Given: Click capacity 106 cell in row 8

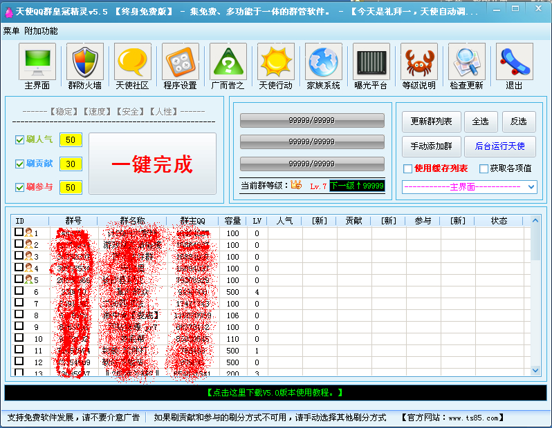Looking at the screenshot, I should click(232, 315).
